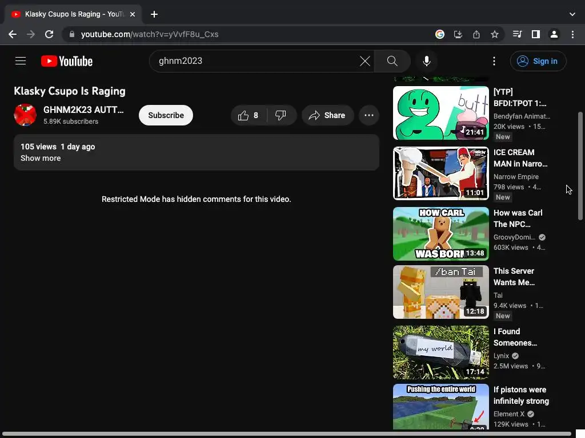
Task: Open title This Server Wants Me...
Action: pos(514,277)
